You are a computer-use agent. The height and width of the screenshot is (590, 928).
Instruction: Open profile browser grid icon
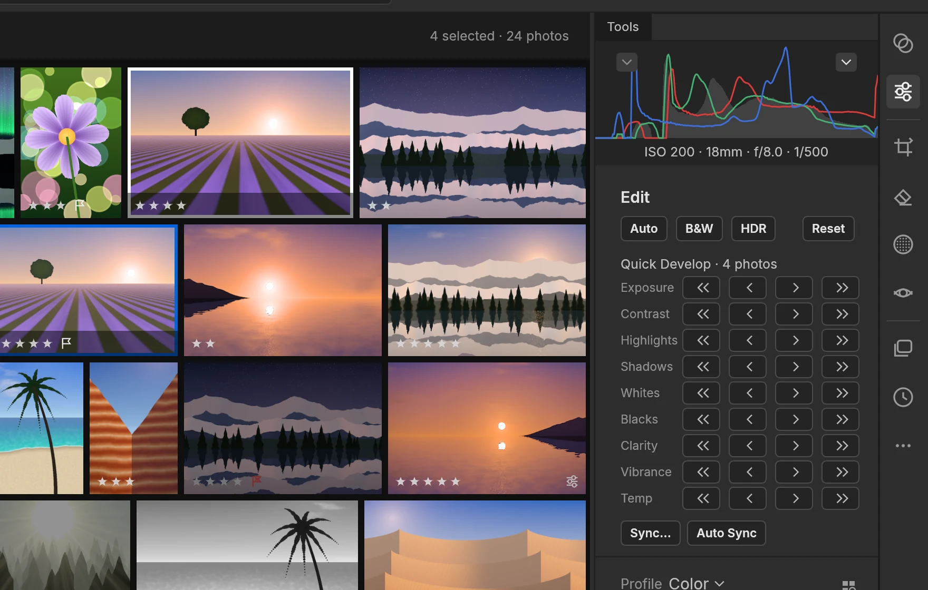(849, 585)
